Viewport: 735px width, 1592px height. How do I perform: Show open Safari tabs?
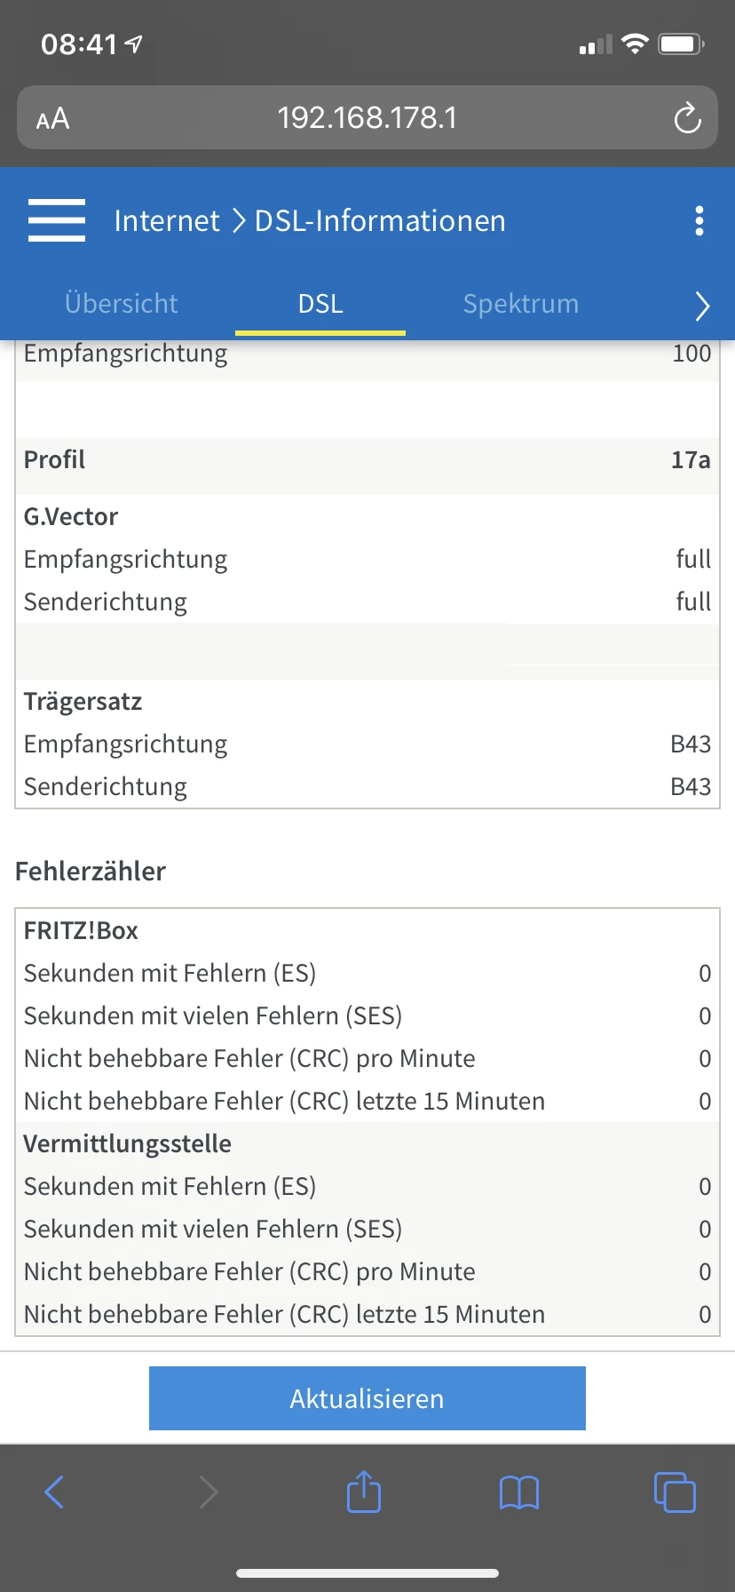pos(675,1492)
